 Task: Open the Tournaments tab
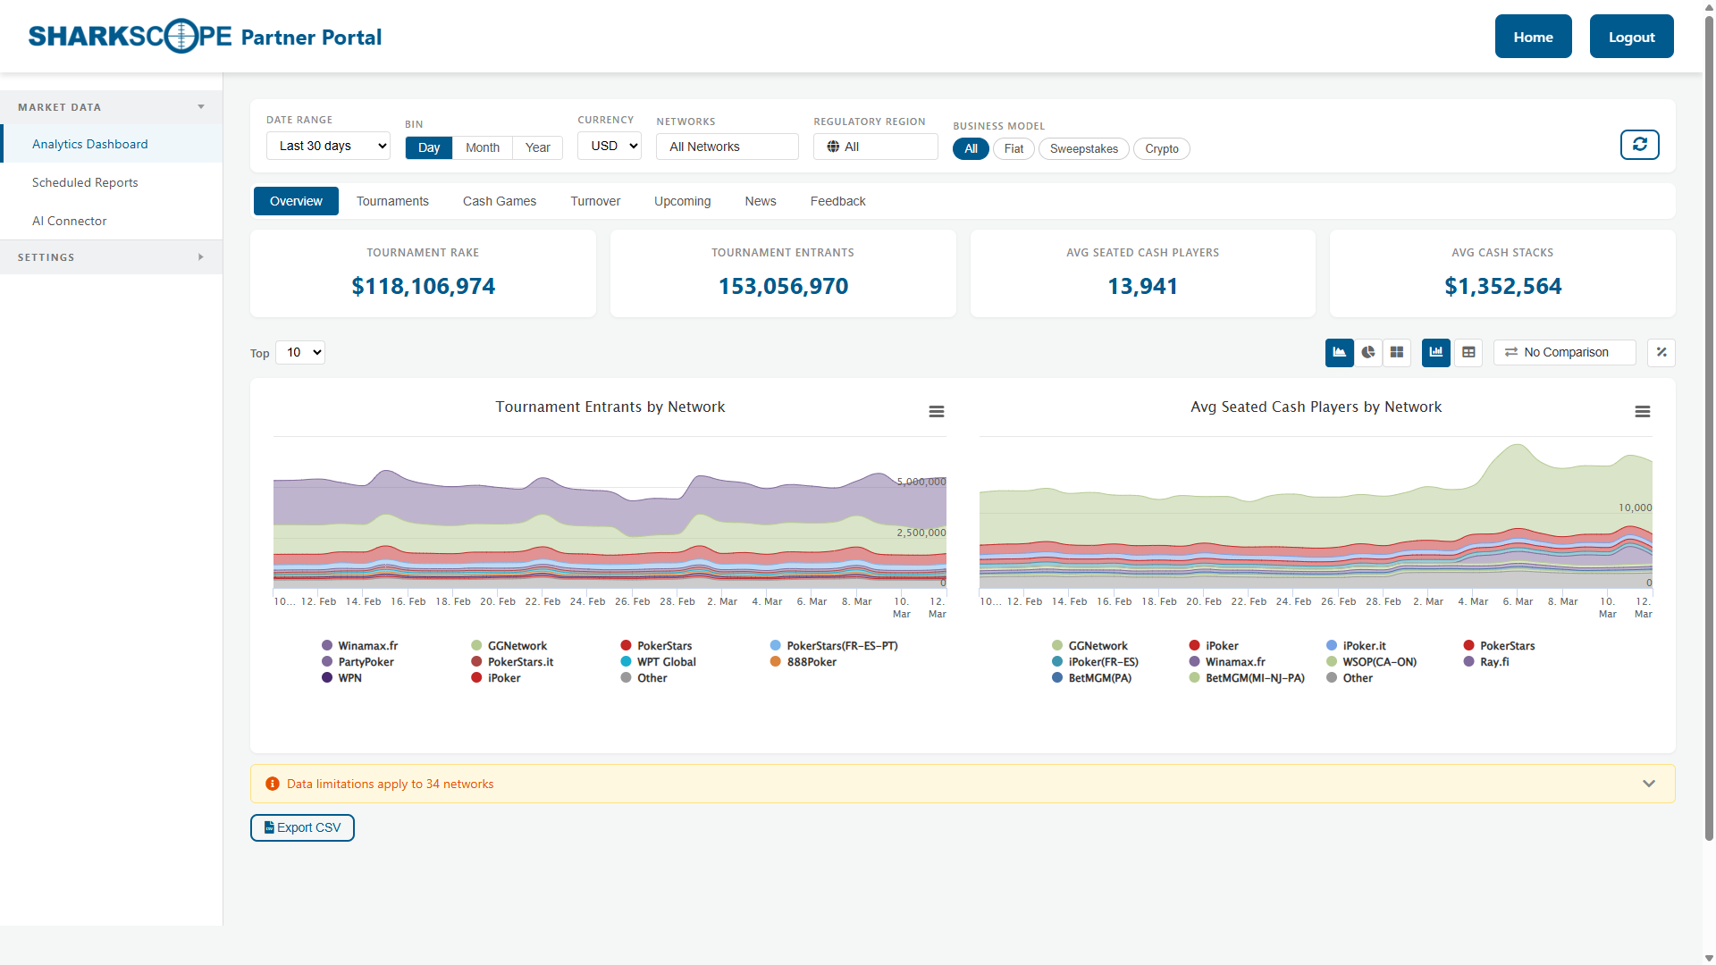(x=392, y=201)
